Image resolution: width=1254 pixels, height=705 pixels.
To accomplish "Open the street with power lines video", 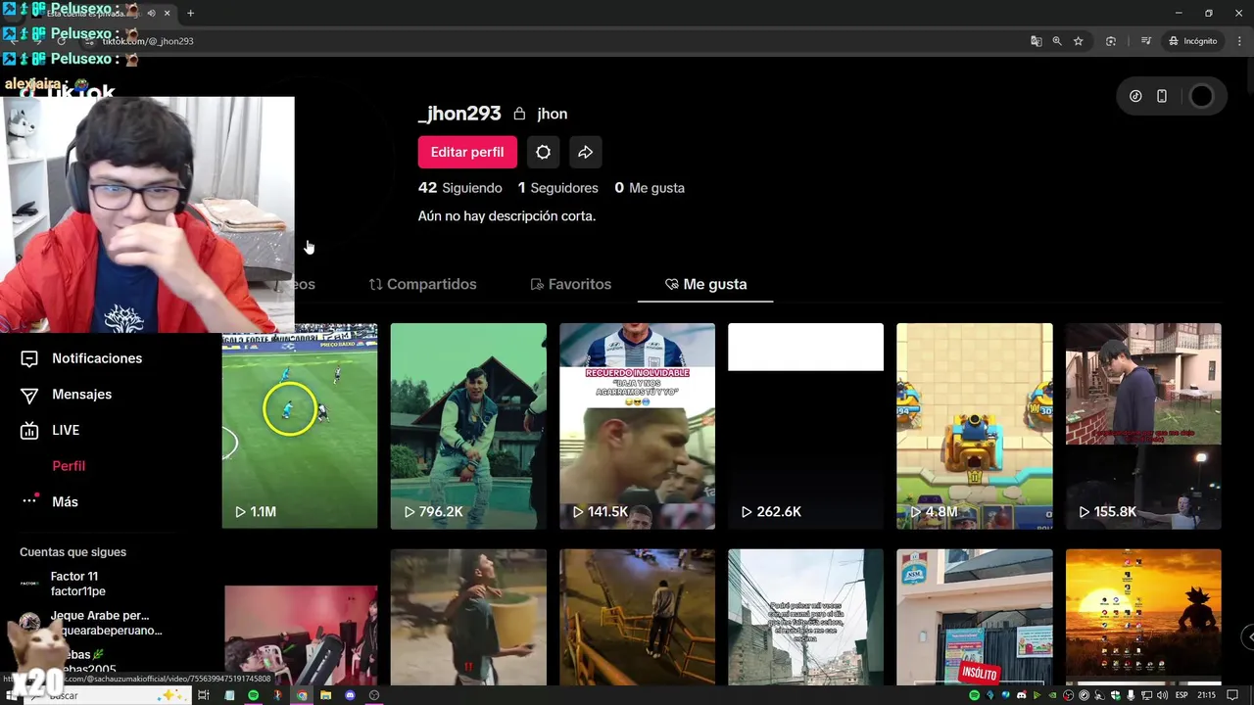I will coord(805,617).
